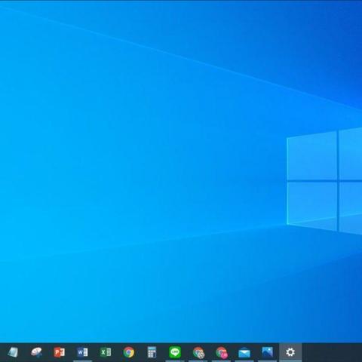The image size is (362, 362).
Task: Switch to Microsoft Word on the taskbar
Action: 82,352
